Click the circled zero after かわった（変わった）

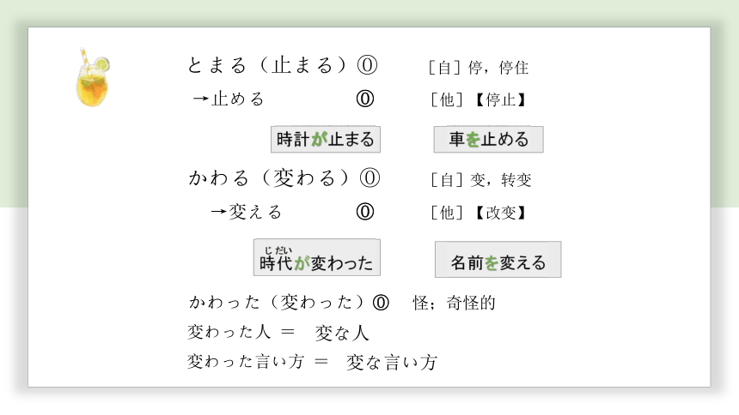pos(381,303)
